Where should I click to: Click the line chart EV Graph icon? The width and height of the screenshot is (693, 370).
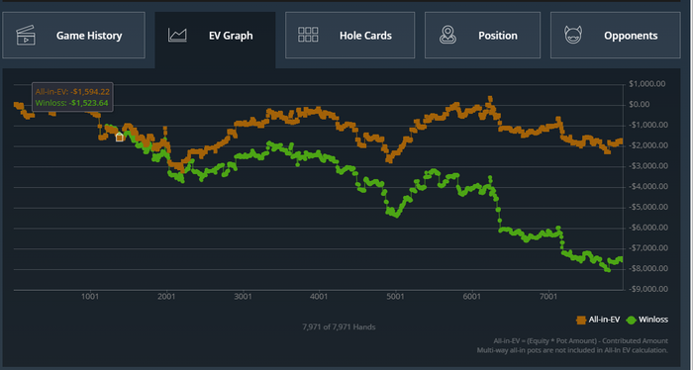coord(177,36)
